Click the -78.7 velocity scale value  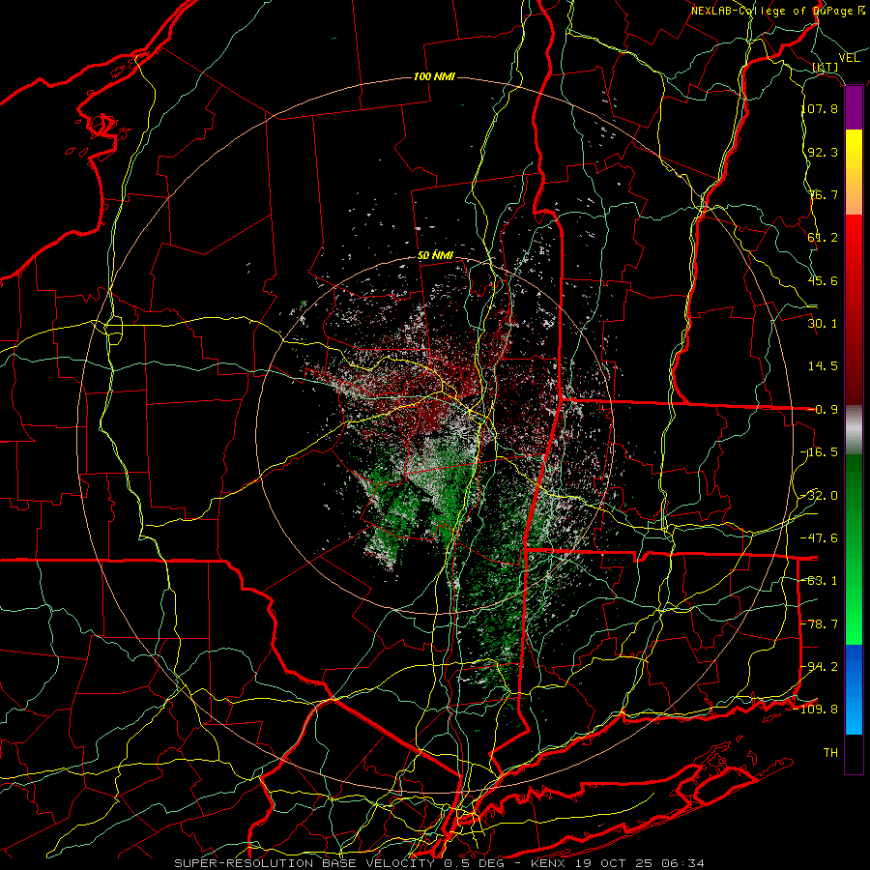[x=820, y=624]
